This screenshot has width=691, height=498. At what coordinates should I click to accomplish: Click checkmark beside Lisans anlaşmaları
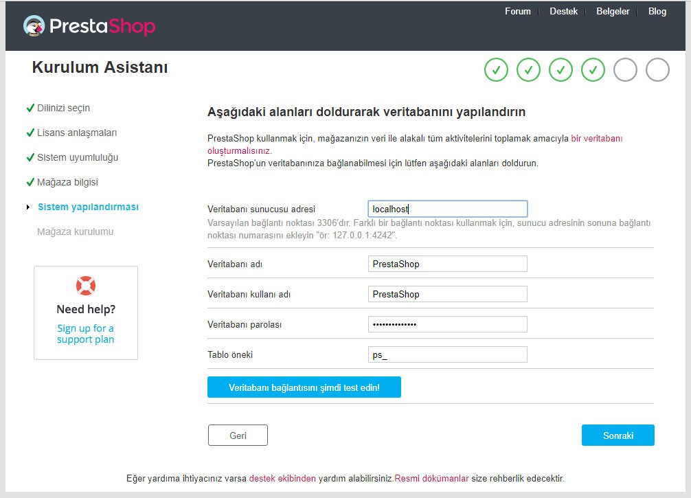[x=30, y=133]
